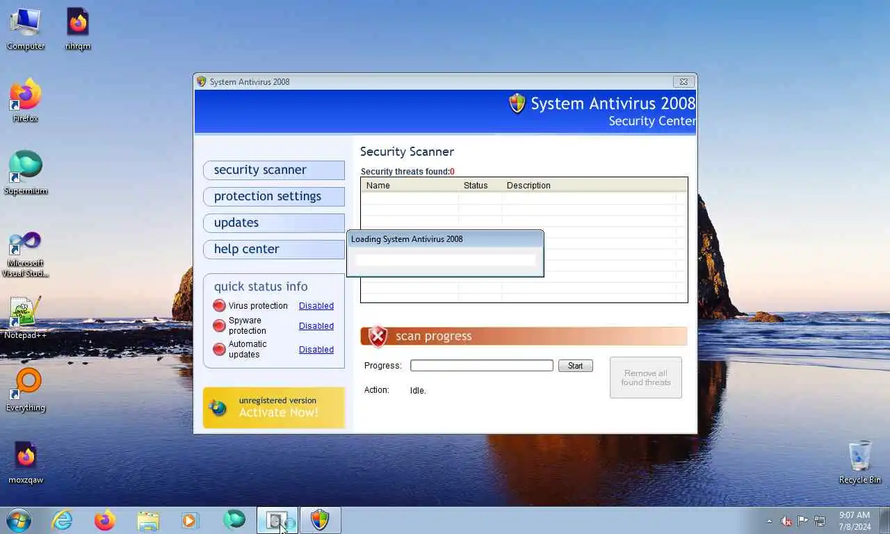Screen dimensions: 890x534
Task: Click the Loading System Antivirus progress bar
Action: tap(446, 260)
